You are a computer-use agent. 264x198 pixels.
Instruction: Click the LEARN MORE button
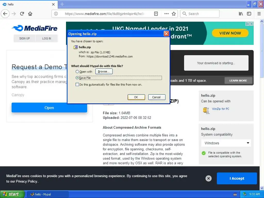pyautogui.click(x=238, y=80)
